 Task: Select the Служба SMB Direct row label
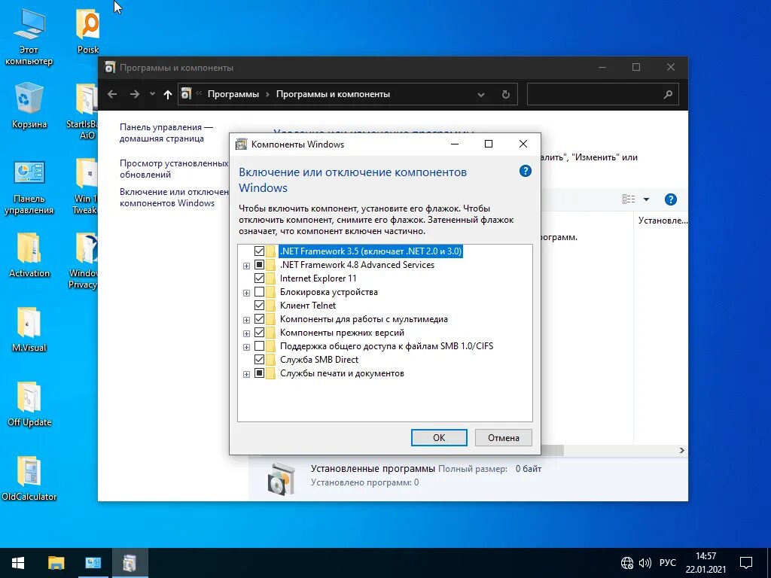tap(319, 360)
